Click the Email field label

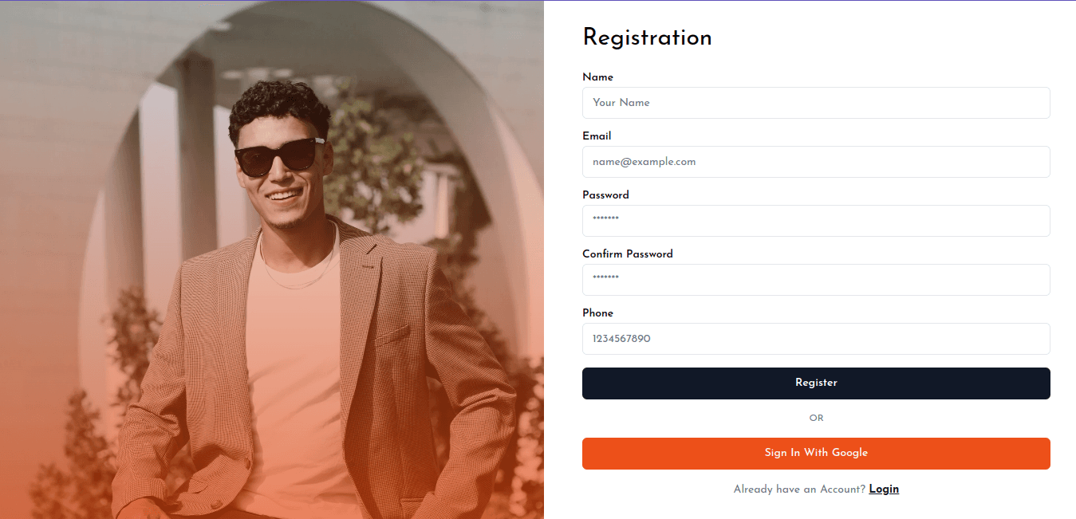[597, 136]
